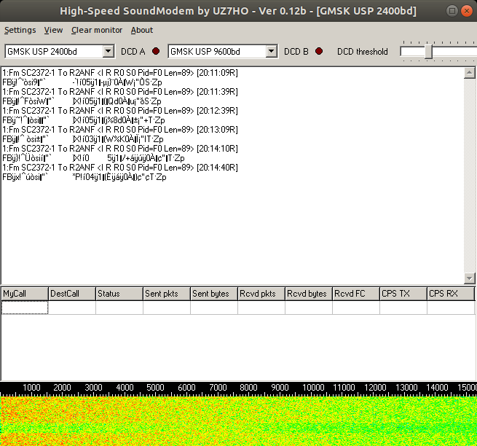Click the monitor scrollbar down arrow
This screenshot has height=446, width=477.
470,278
